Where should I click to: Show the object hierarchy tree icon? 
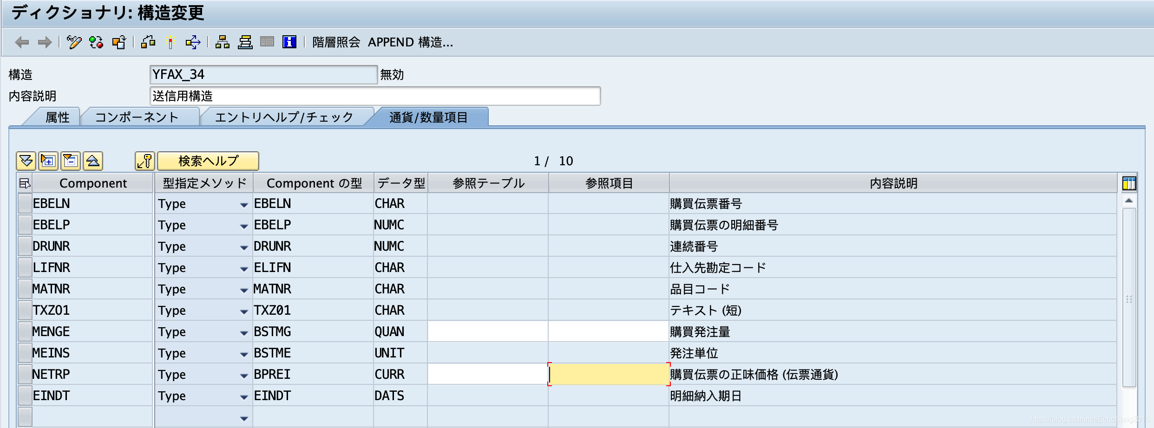(x=222, y=43)
